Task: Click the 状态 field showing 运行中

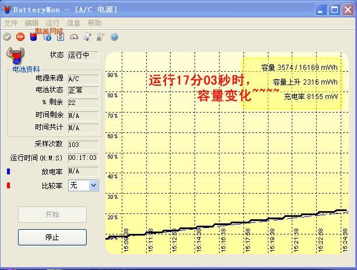Action: (83, 55)
